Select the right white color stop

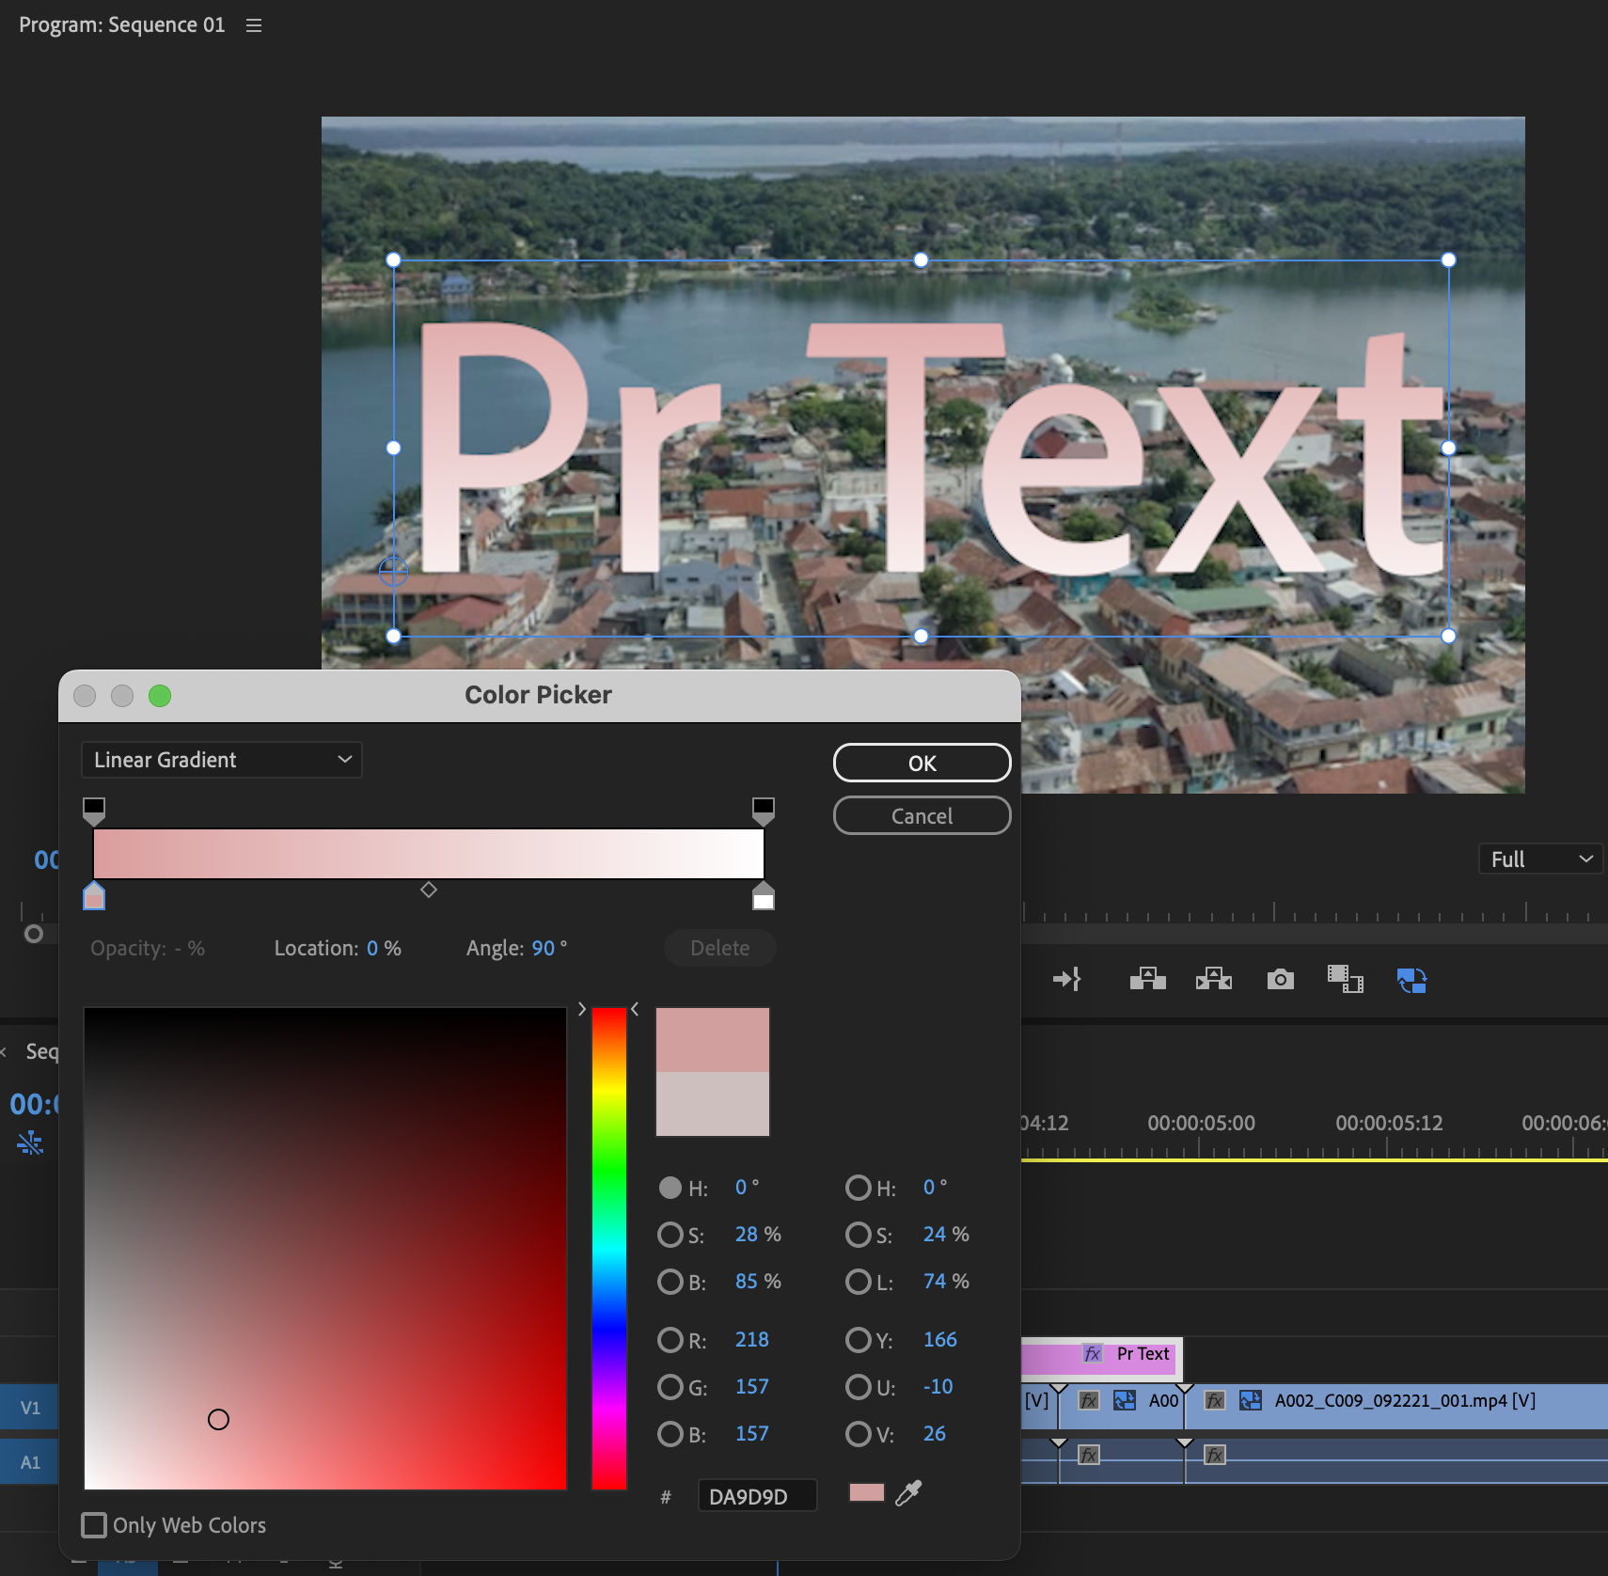click(x=764, y=898)
